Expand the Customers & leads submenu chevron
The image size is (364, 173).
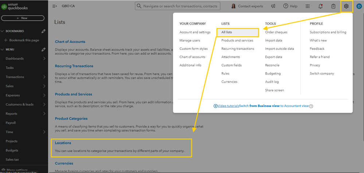pyautogui.click(x=44, y=104)
